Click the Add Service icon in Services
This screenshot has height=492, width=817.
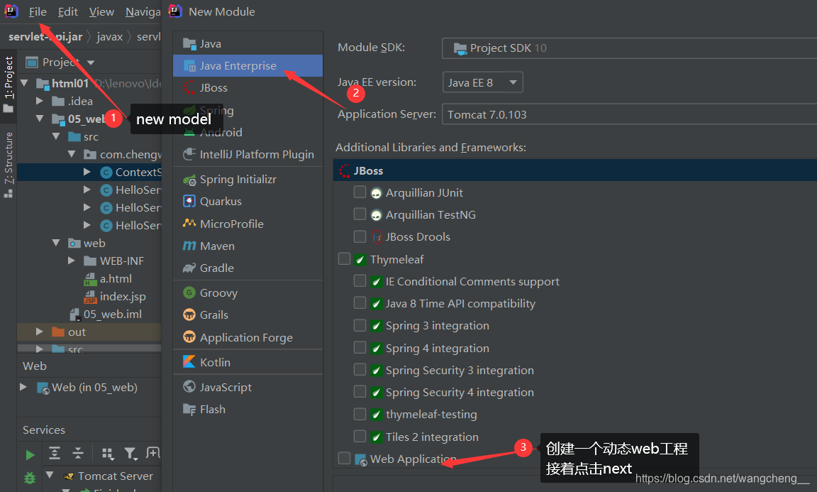[152, 453]
